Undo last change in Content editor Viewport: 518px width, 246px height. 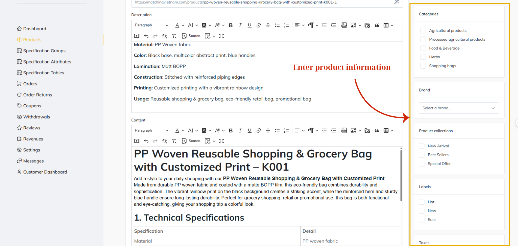146,141
